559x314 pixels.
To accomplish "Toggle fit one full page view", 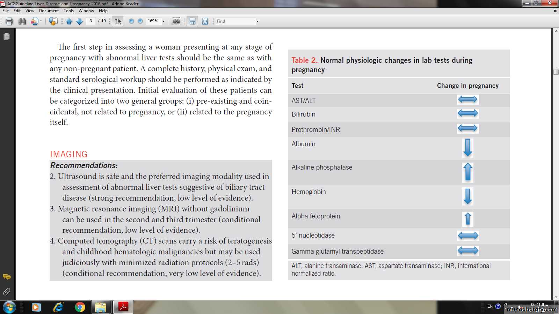I will click(205, 21).
